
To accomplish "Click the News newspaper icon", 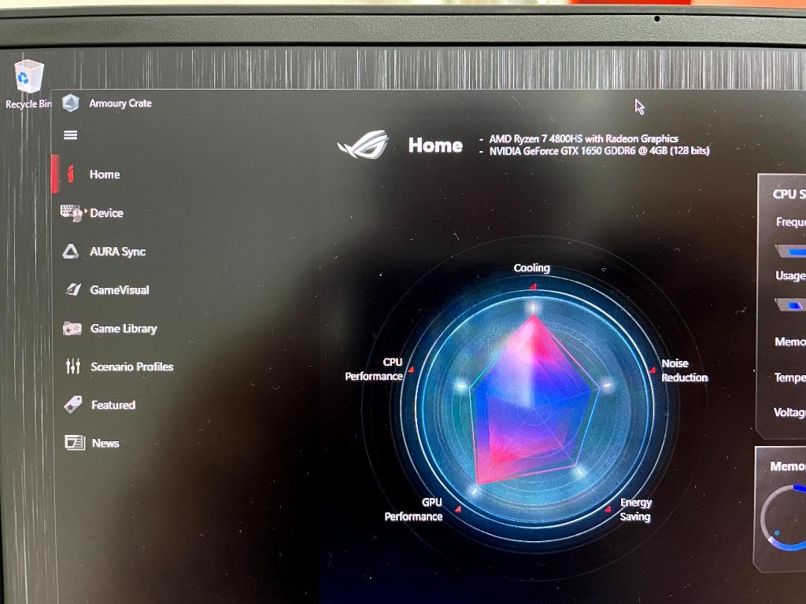I will [75, 442].
